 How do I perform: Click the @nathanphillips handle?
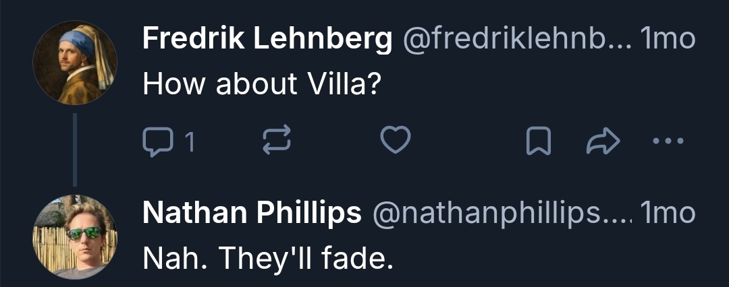[500, 214]
